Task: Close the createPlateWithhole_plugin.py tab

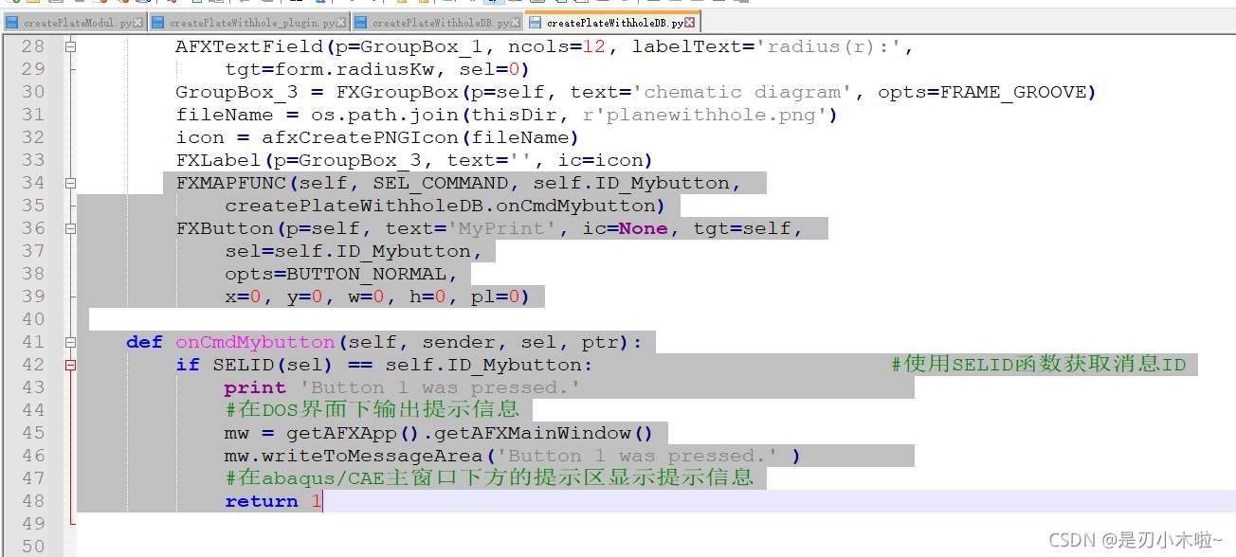Action: (x=342, y=22)
